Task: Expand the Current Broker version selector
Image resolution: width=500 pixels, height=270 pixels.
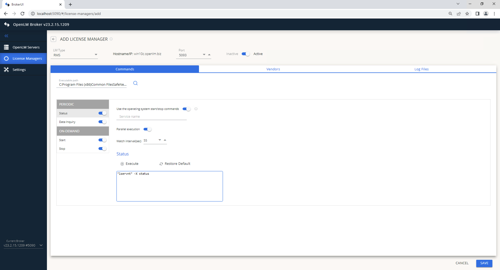Action: pos(41,245)
